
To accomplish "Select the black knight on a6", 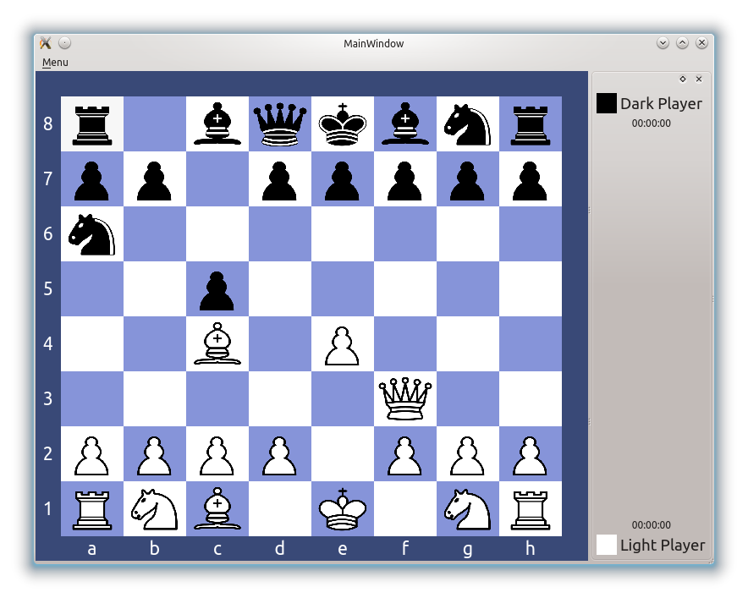I will (92, 234).
